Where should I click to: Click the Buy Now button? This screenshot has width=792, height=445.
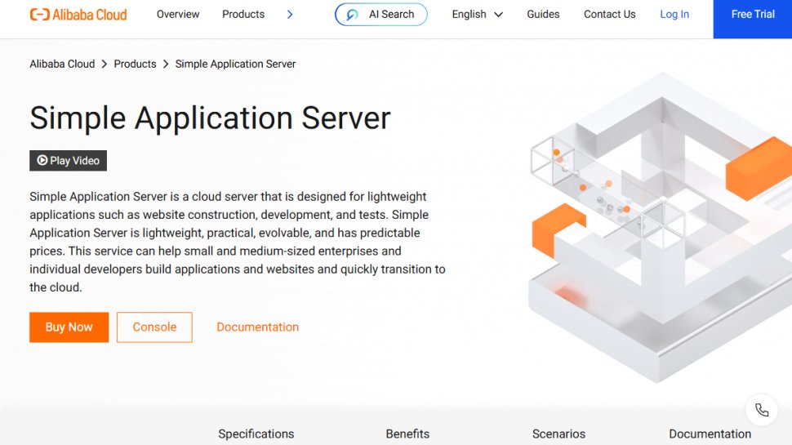(x=69, y=327)
